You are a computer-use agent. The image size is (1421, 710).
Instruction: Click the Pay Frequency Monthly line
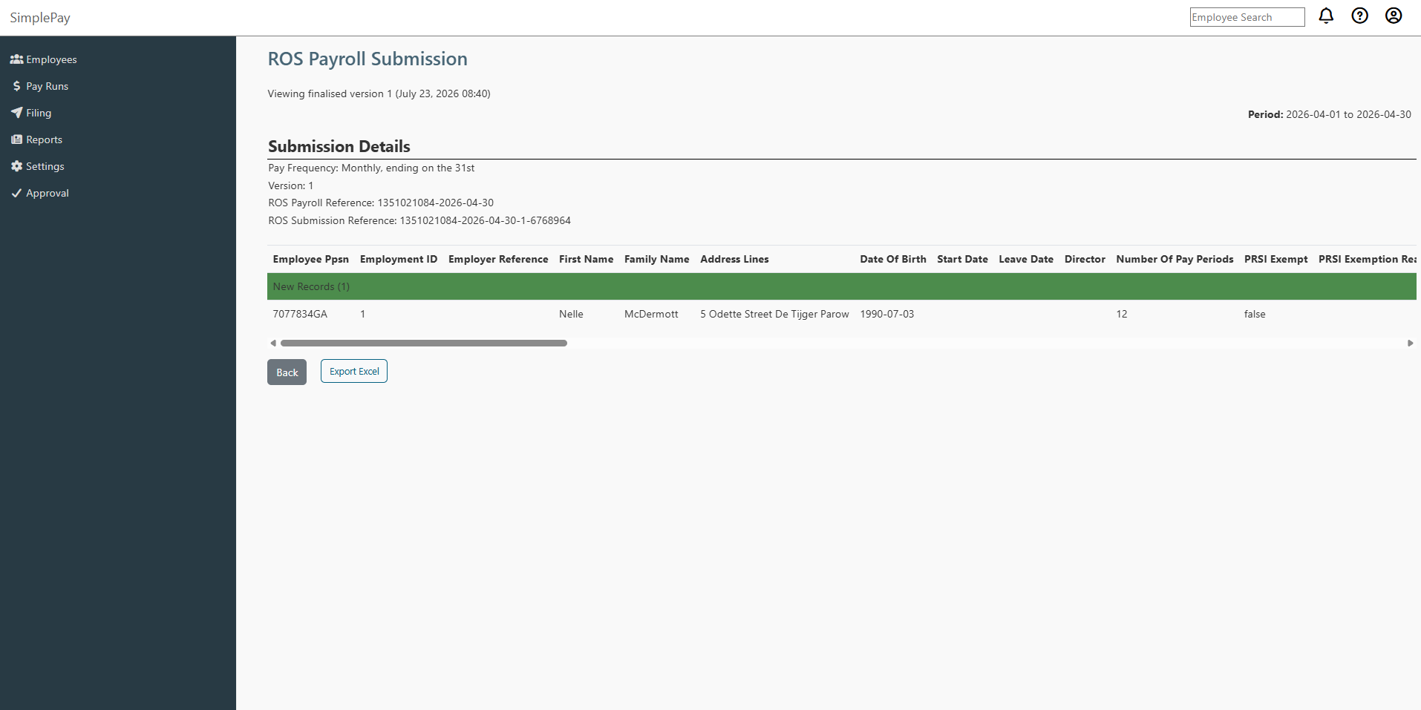tap(371, 168)
